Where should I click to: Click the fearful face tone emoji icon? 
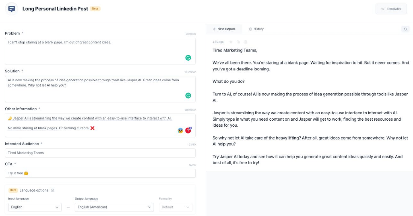tap(180, 130)
